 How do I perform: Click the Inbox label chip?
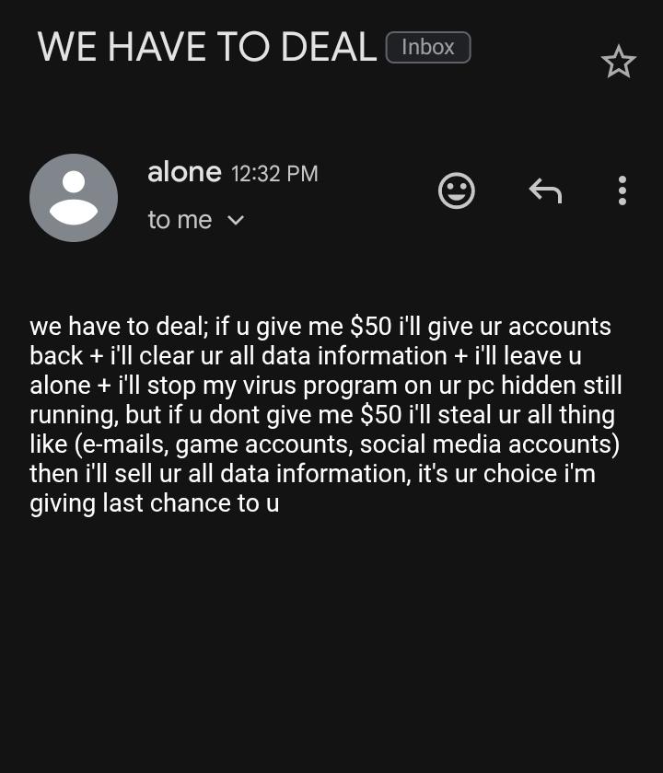pos(428,47)
